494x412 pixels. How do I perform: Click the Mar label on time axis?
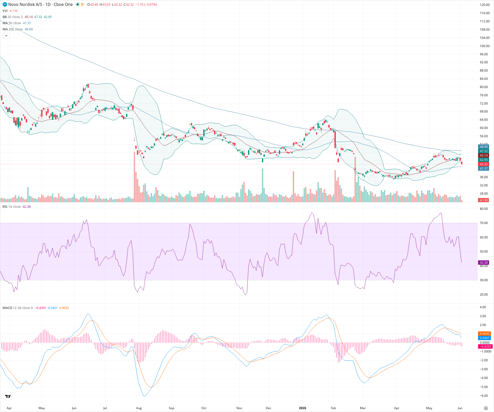363,408
